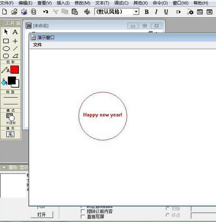The width and height of the screenshot is (216, 222).
Task: Run the piece with Restart icon
Action: (x=178, y=12)
